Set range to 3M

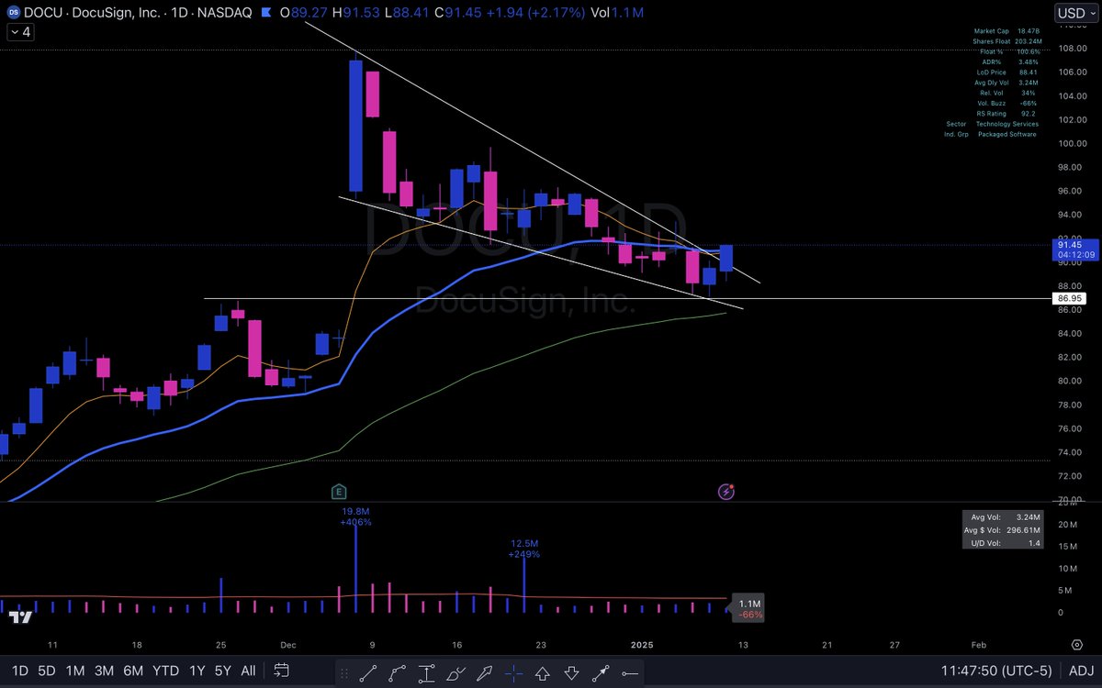104,671
